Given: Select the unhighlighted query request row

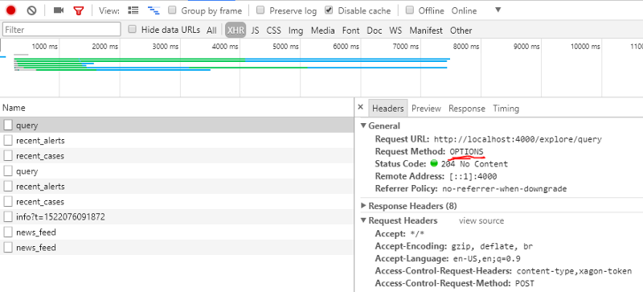Looking at the screenshot, I should [177, 171].
